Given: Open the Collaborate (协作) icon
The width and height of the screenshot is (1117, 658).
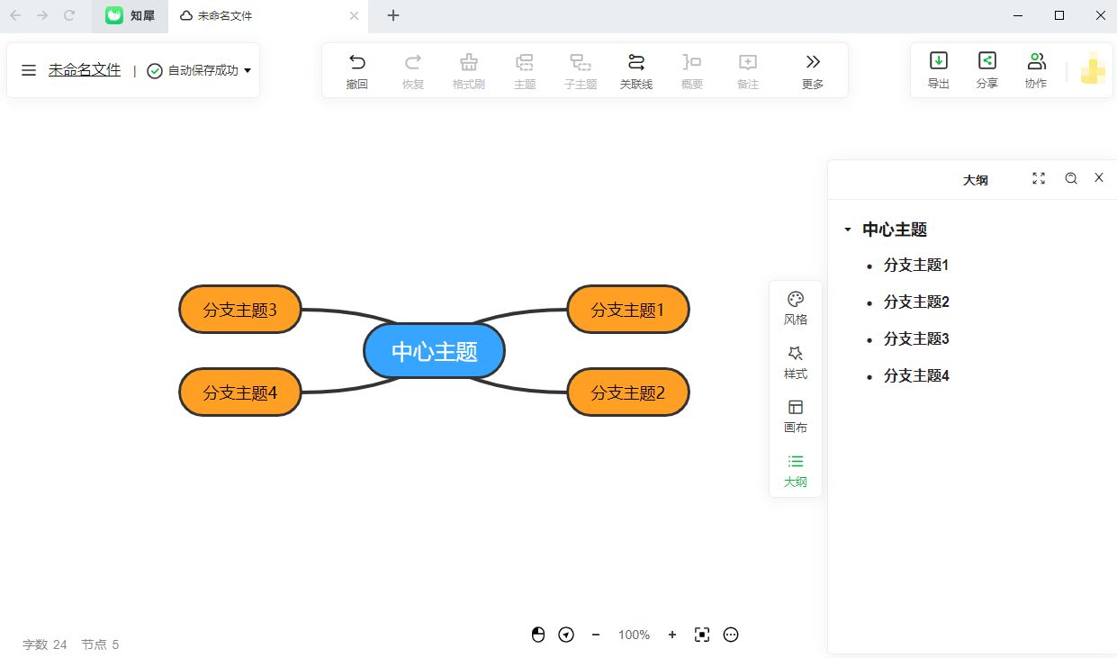Looking at the screenshot, I should tap(1035, 69).
